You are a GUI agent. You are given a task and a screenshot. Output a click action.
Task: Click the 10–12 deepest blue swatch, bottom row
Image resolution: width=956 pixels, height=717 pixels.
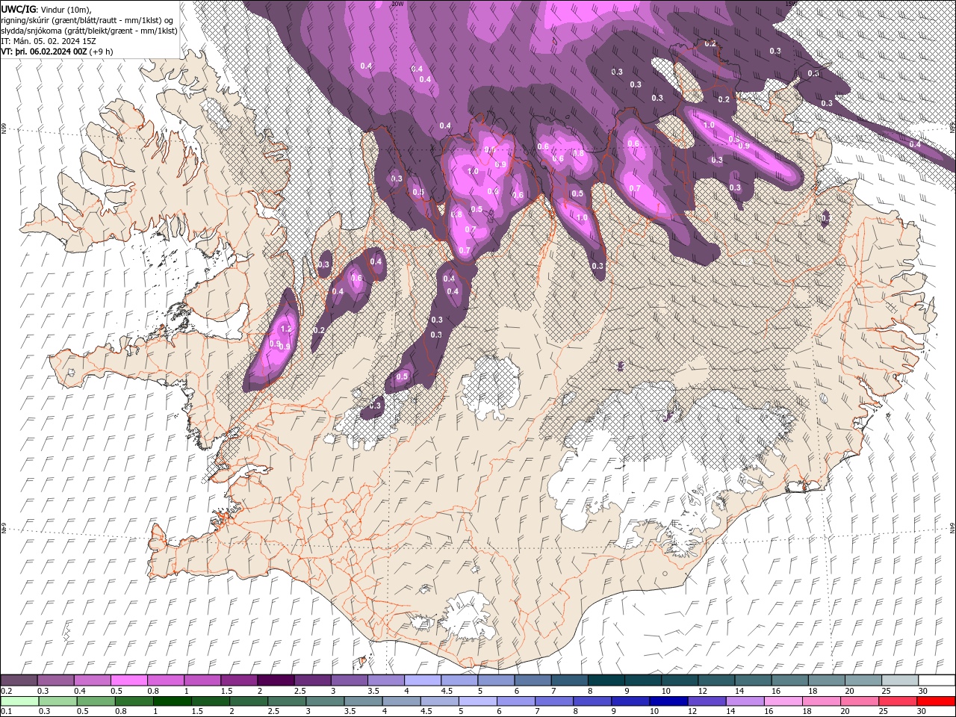pos(669,701)
